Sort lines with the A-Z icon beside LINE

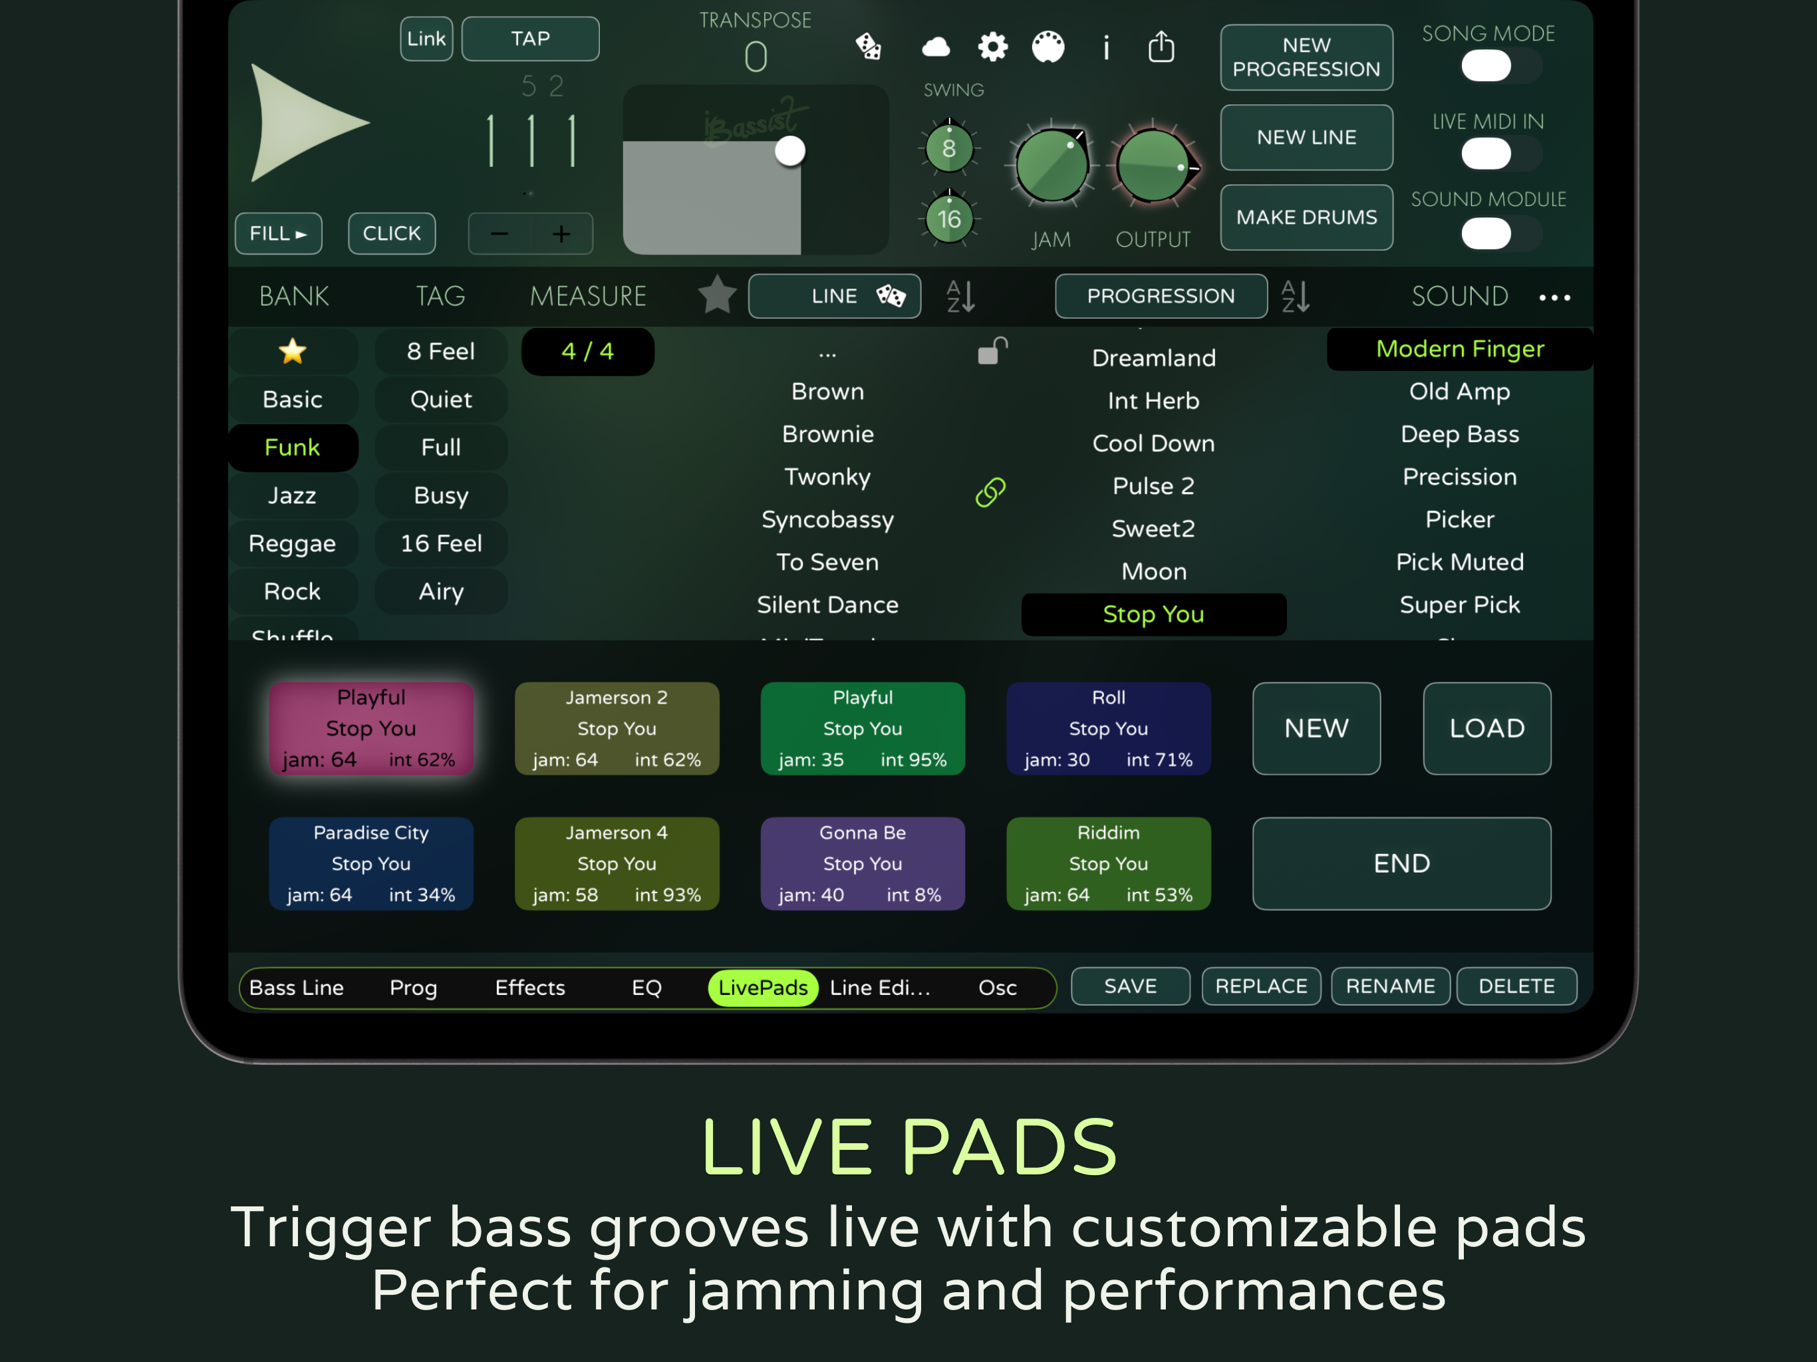tap(960, 296)
